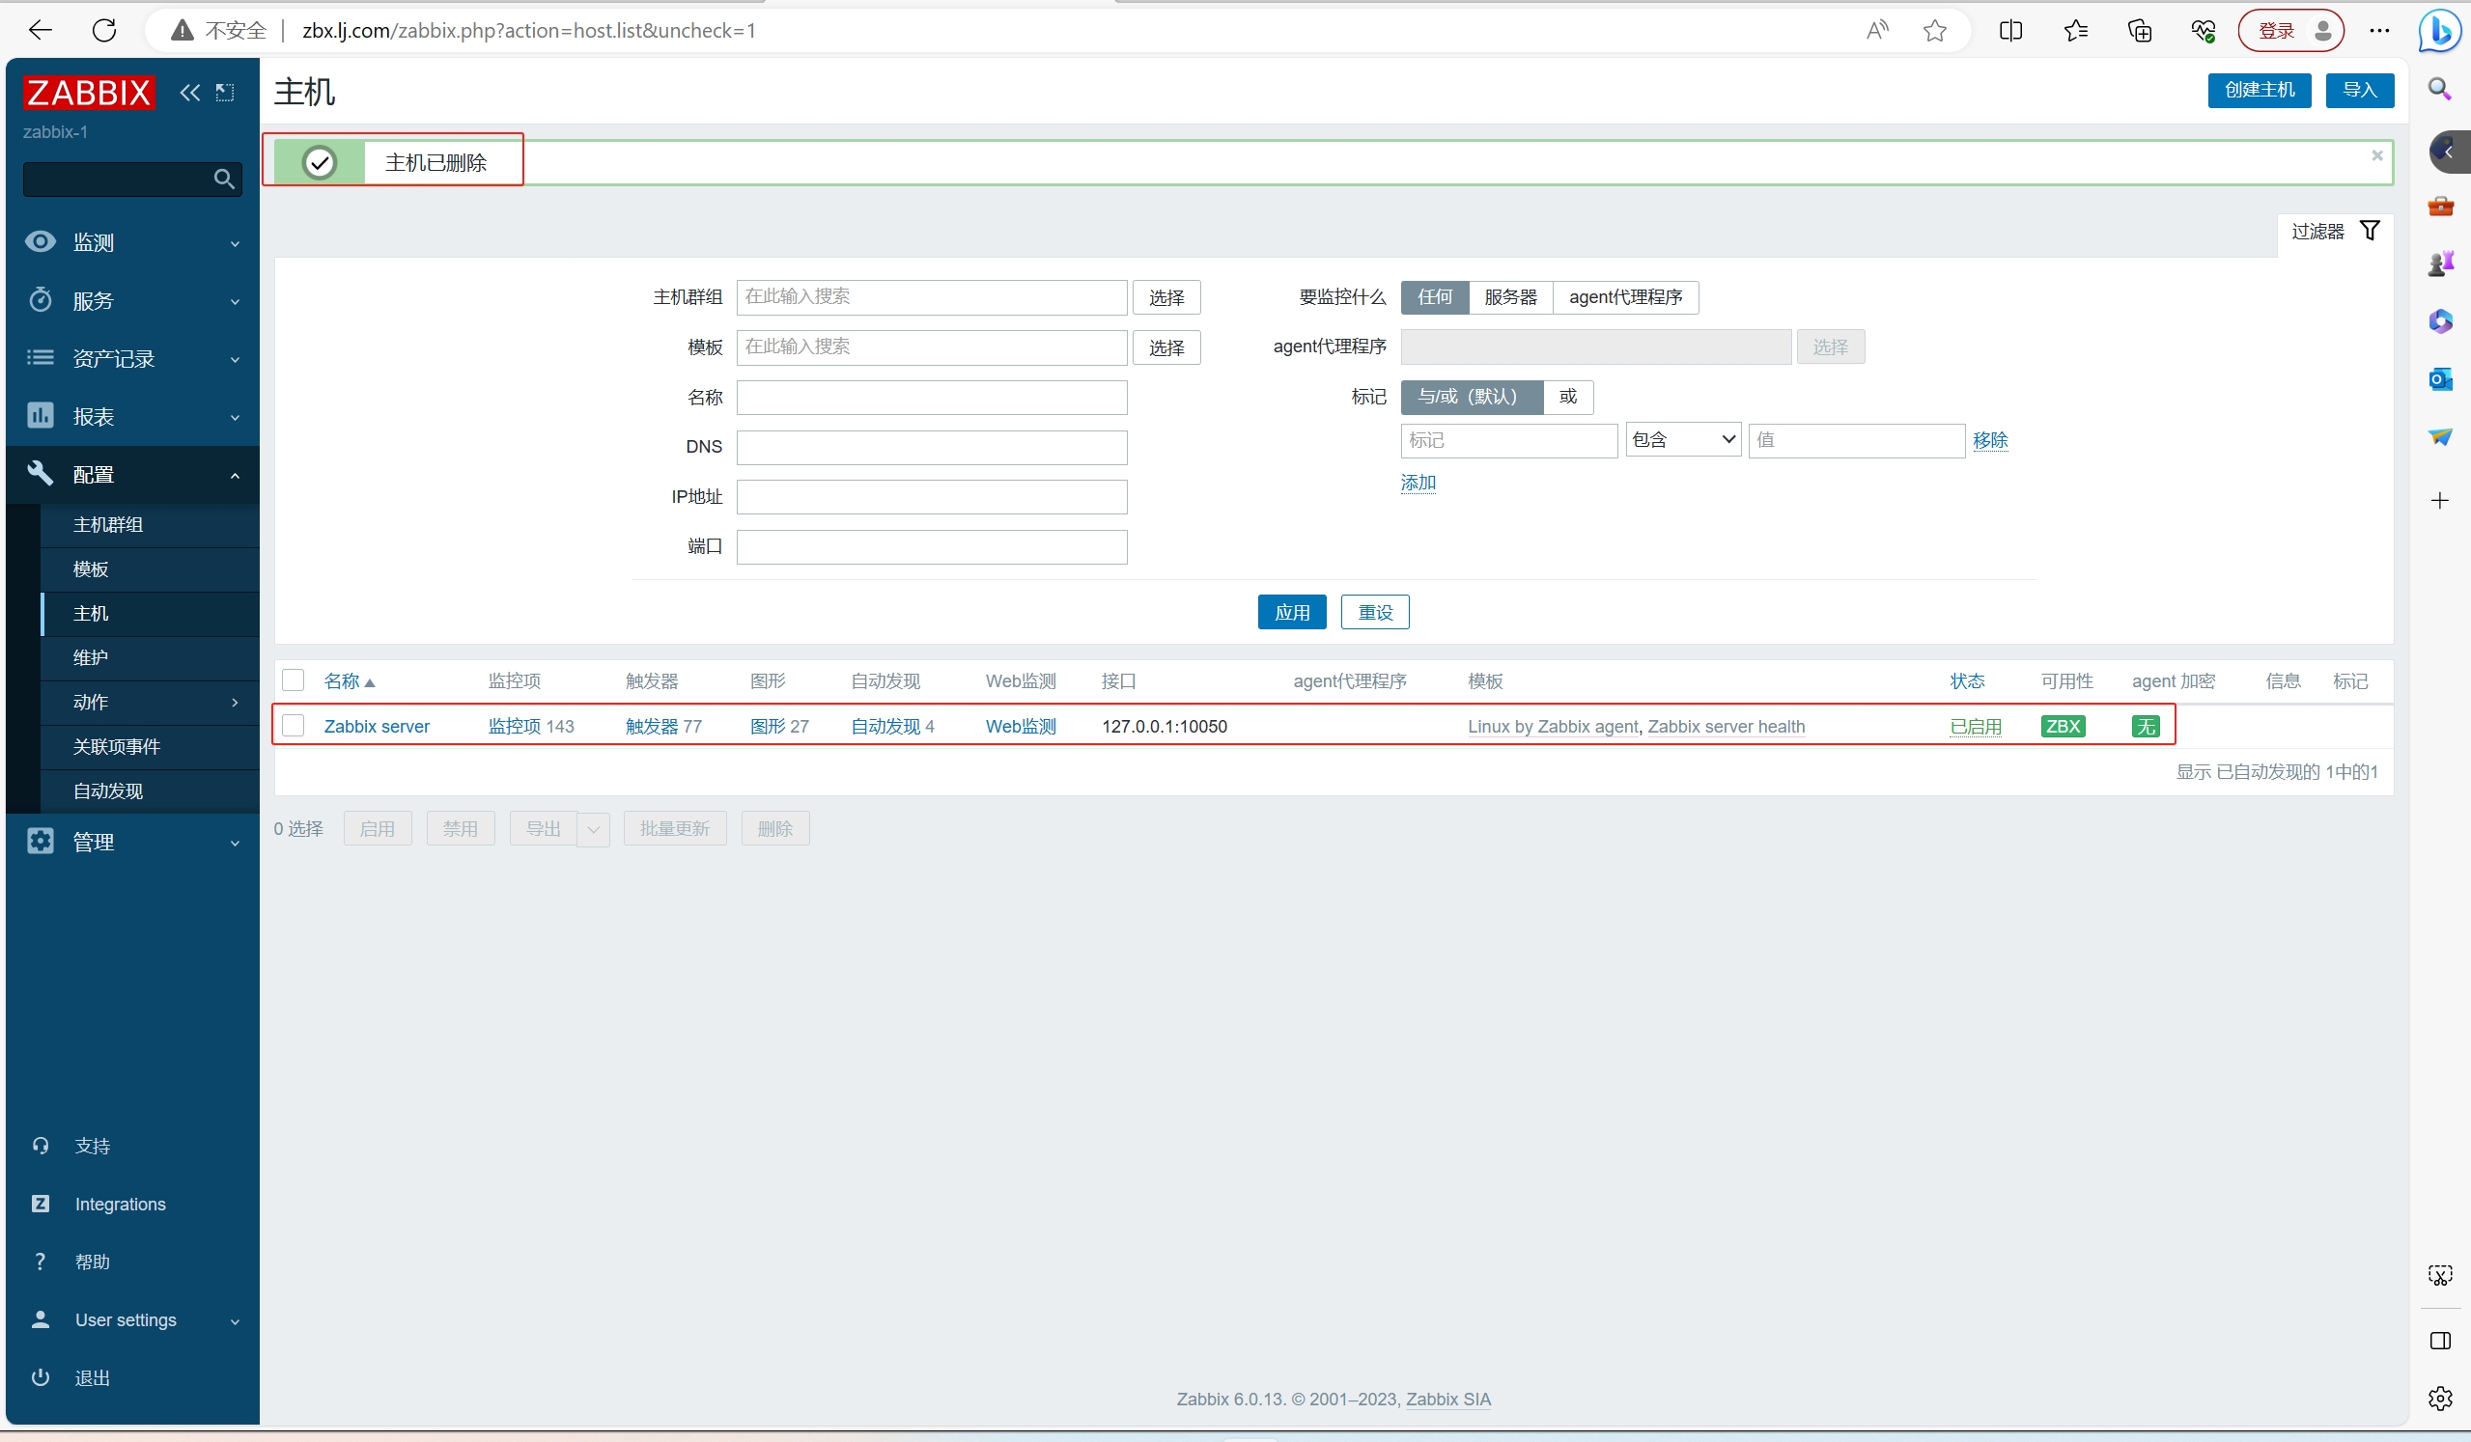The image size is (2471, 1442).
Task: Open 主机群组 in the sidebar
Action: [108, 524]
